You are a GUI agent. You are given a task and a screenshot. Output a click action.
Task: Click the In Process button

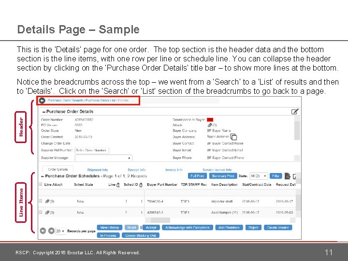[x=108, y=235]
